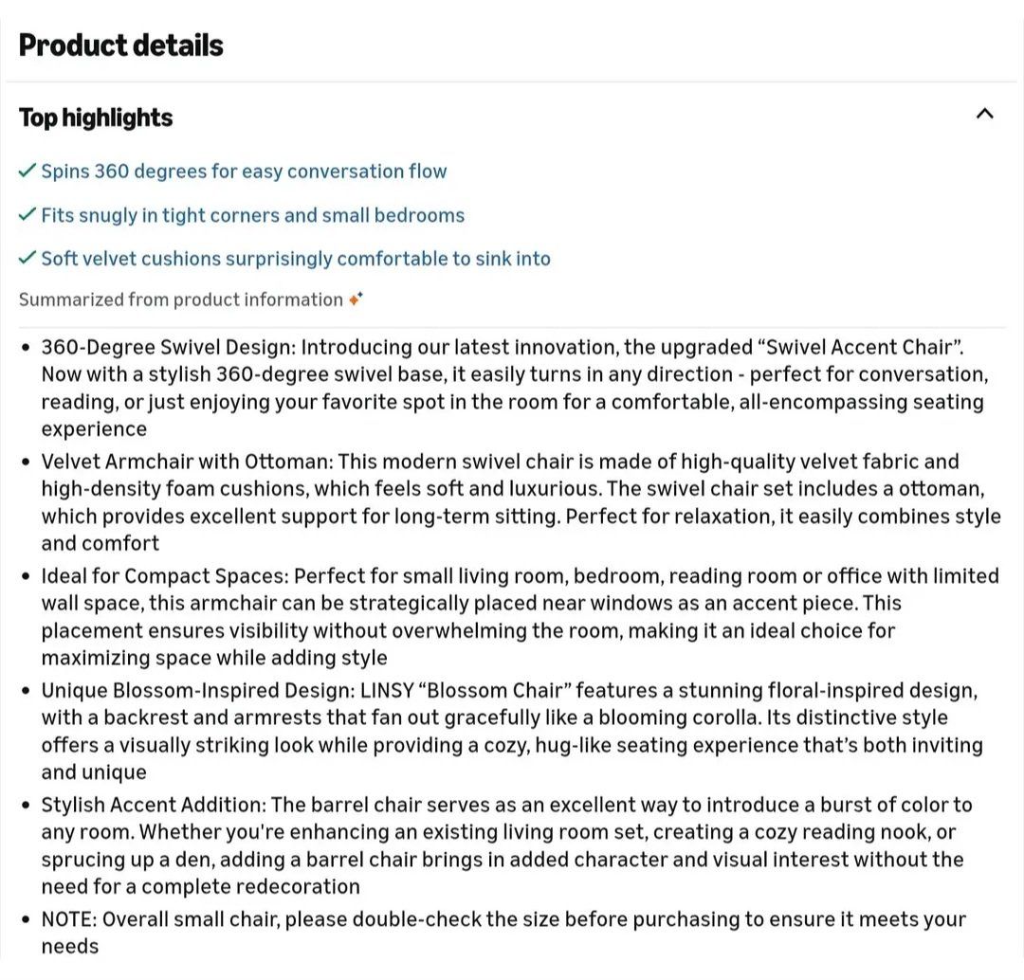Screen dimensions: 1024x980
Task: Click the bullet dot before the NOTE item
Action: [x=26, y=919]
